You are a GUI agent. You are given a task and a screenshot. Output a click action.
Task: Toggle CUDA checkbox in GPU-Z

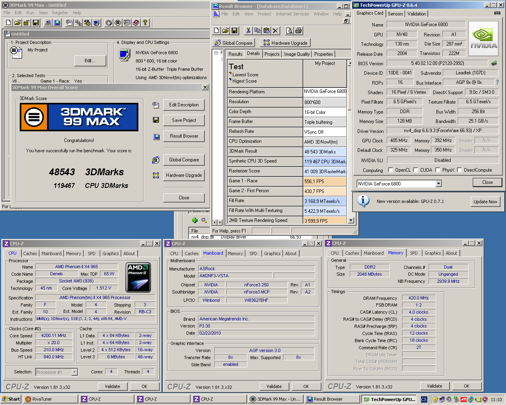coord(415,170)
